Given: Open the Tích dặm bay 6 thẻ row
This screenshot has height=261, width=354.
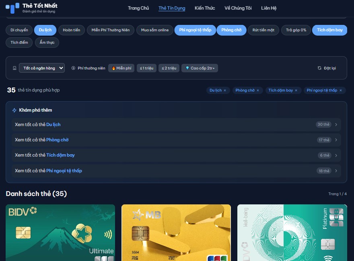Looking at the screenshot, I should pyautogui.click(x=176, y=155).
